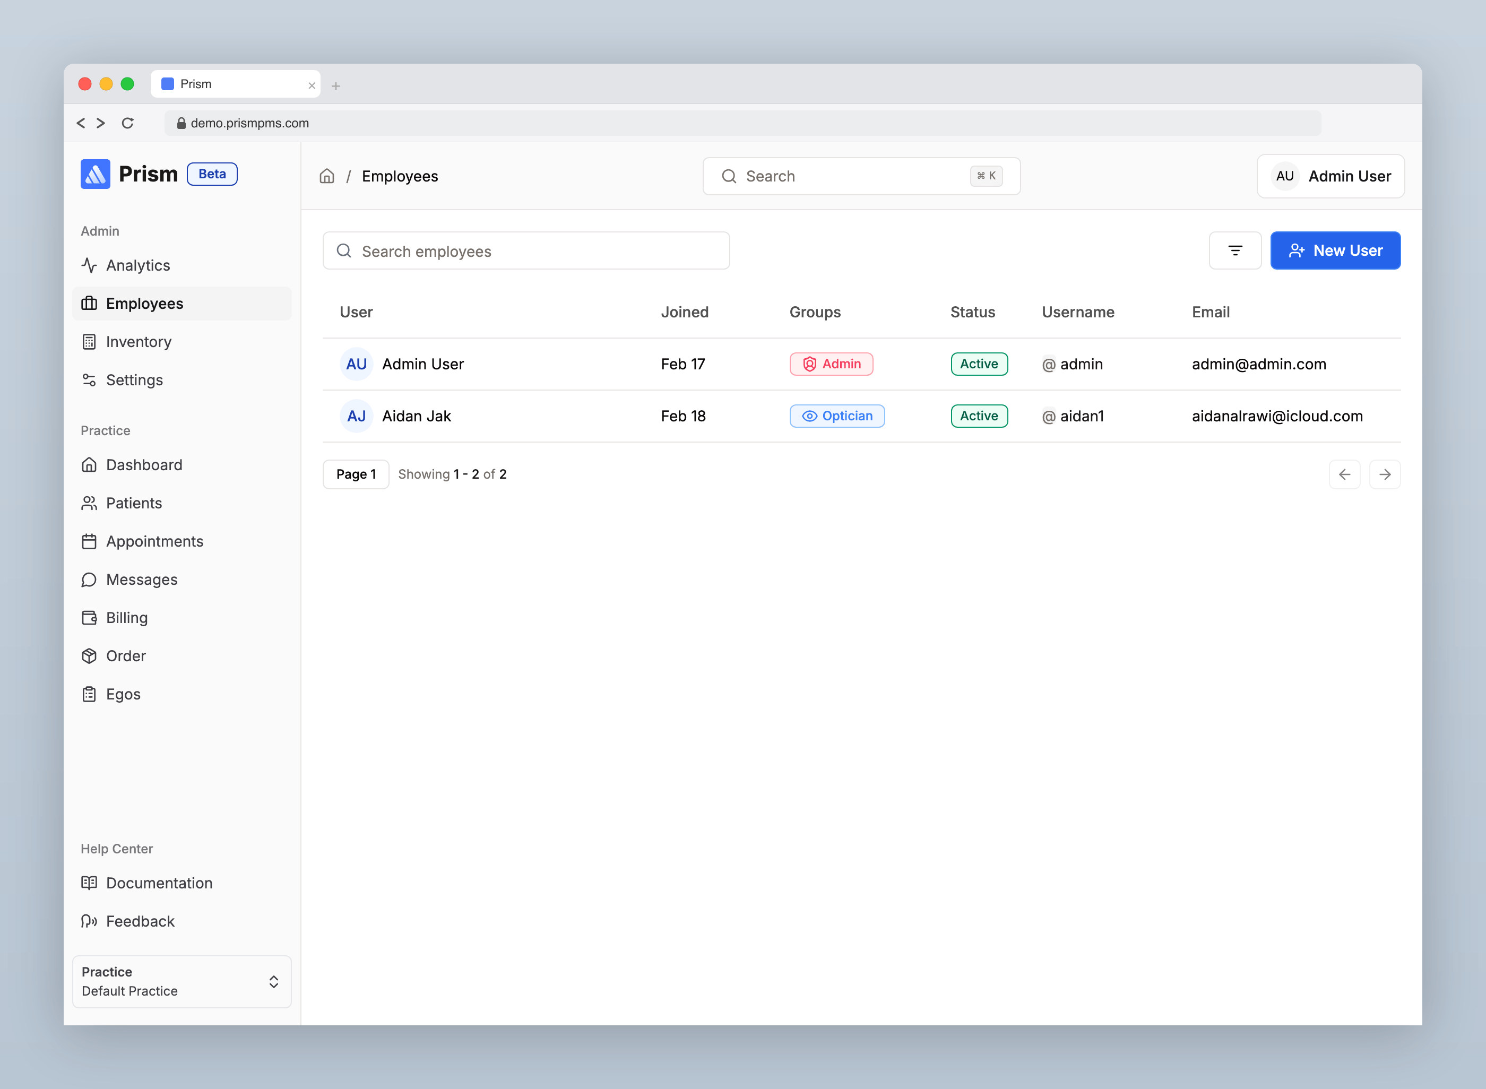This screenshot has width=1486, height=1089.
Task: Open the Appointments calendar icon
Action: pos(90,541)
